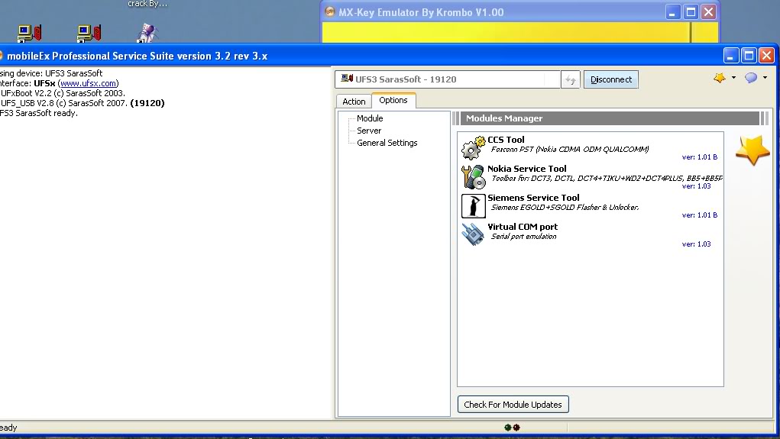
Task: Minimize the MX-Key Emulator window
Action: [672, 12]
